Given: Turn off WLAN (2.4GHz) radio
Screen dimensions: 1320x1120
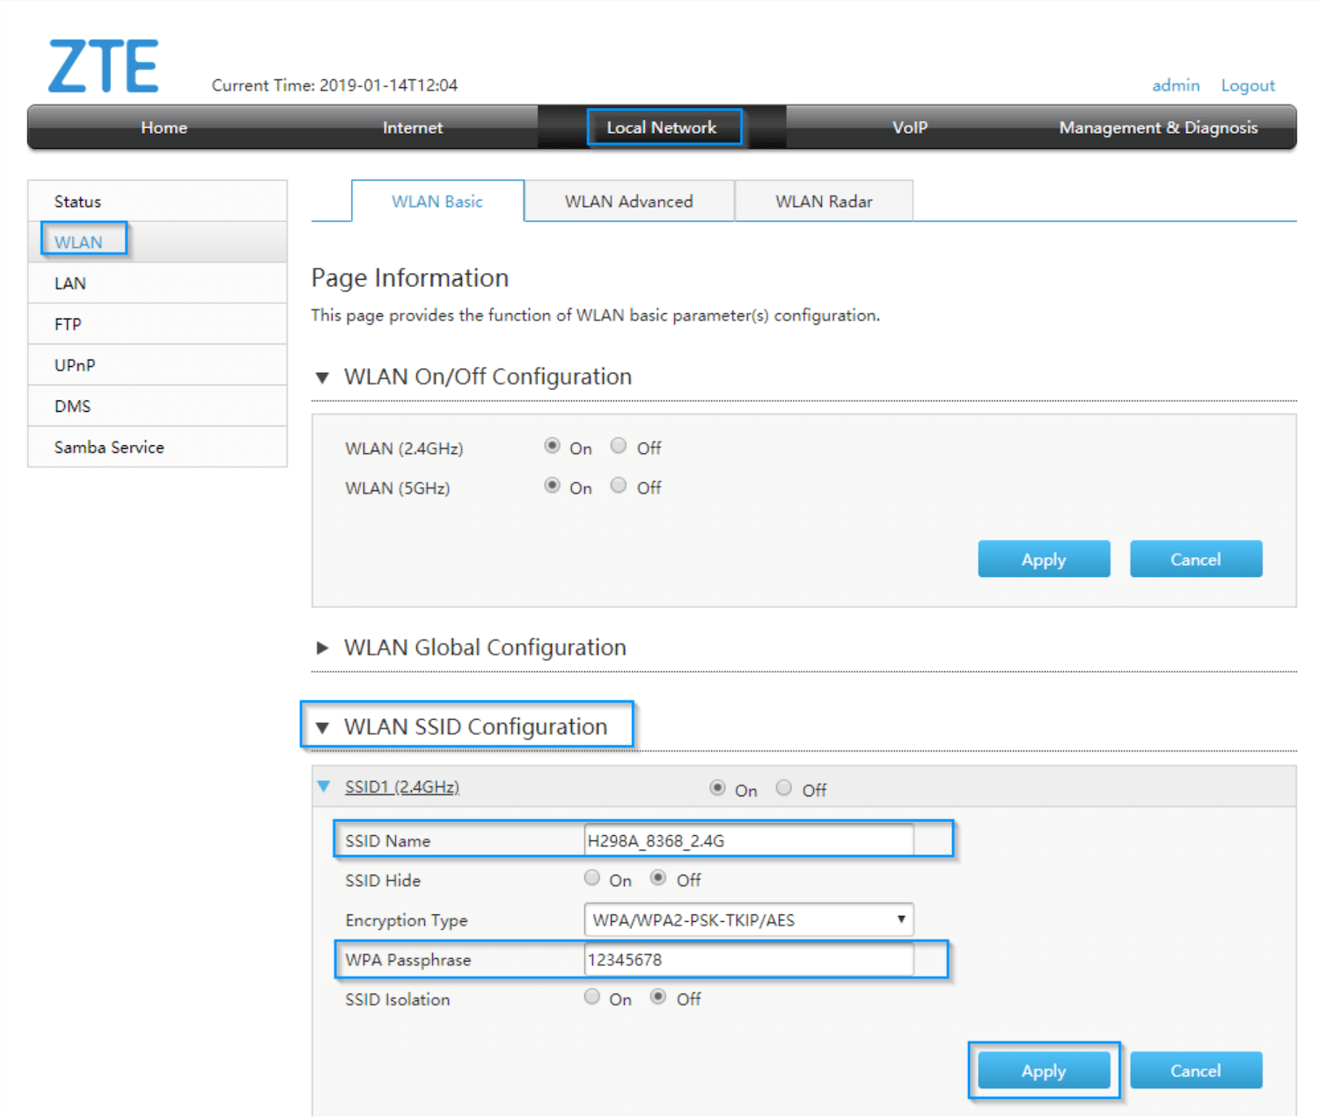Looking at the screenshot, I should [619, 446].
